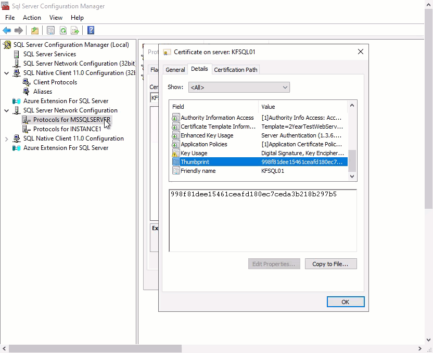Select the Thumbprint row

point(260,162)
